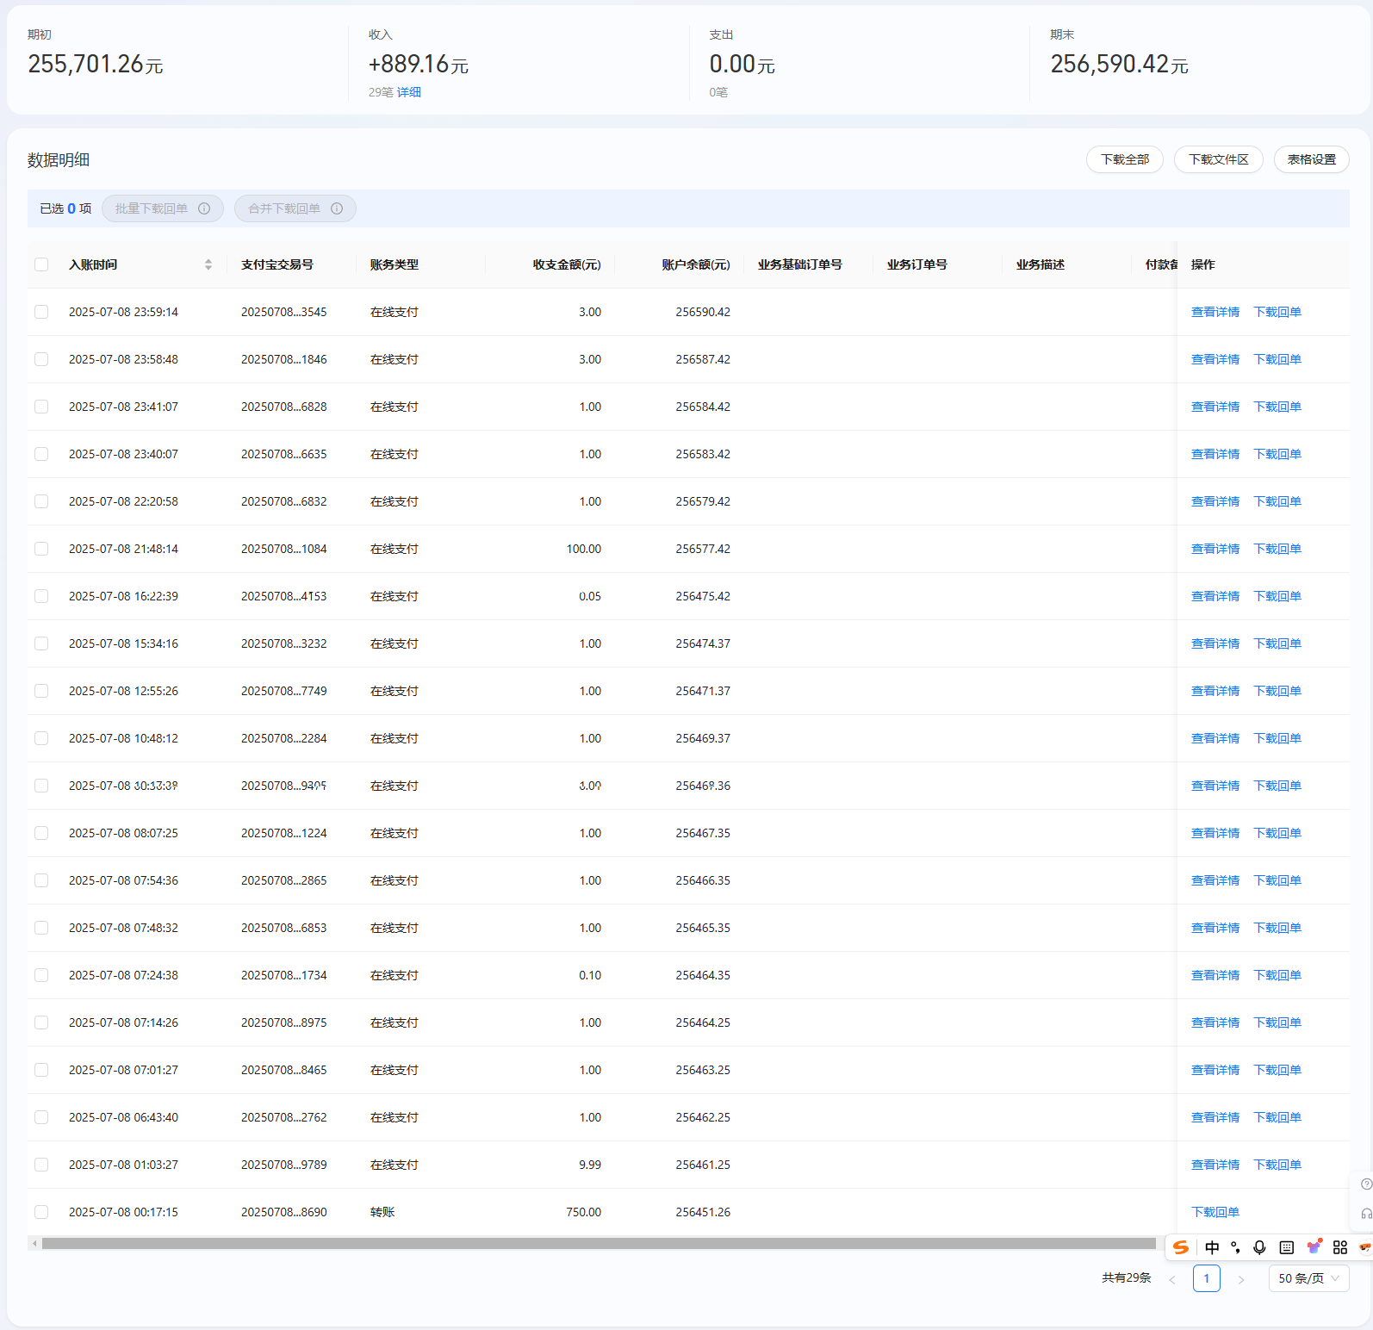Toggle punctuation mode in Sogou toolbar
The height and width of the screenshot is (1330, 1373).
point(1236,1247)
